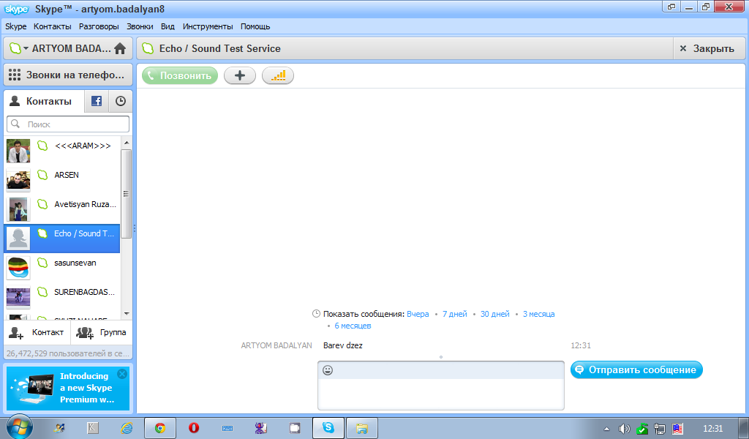749x439 pixels.
Task: Create a group with Группа button
Action: [102, 332]
